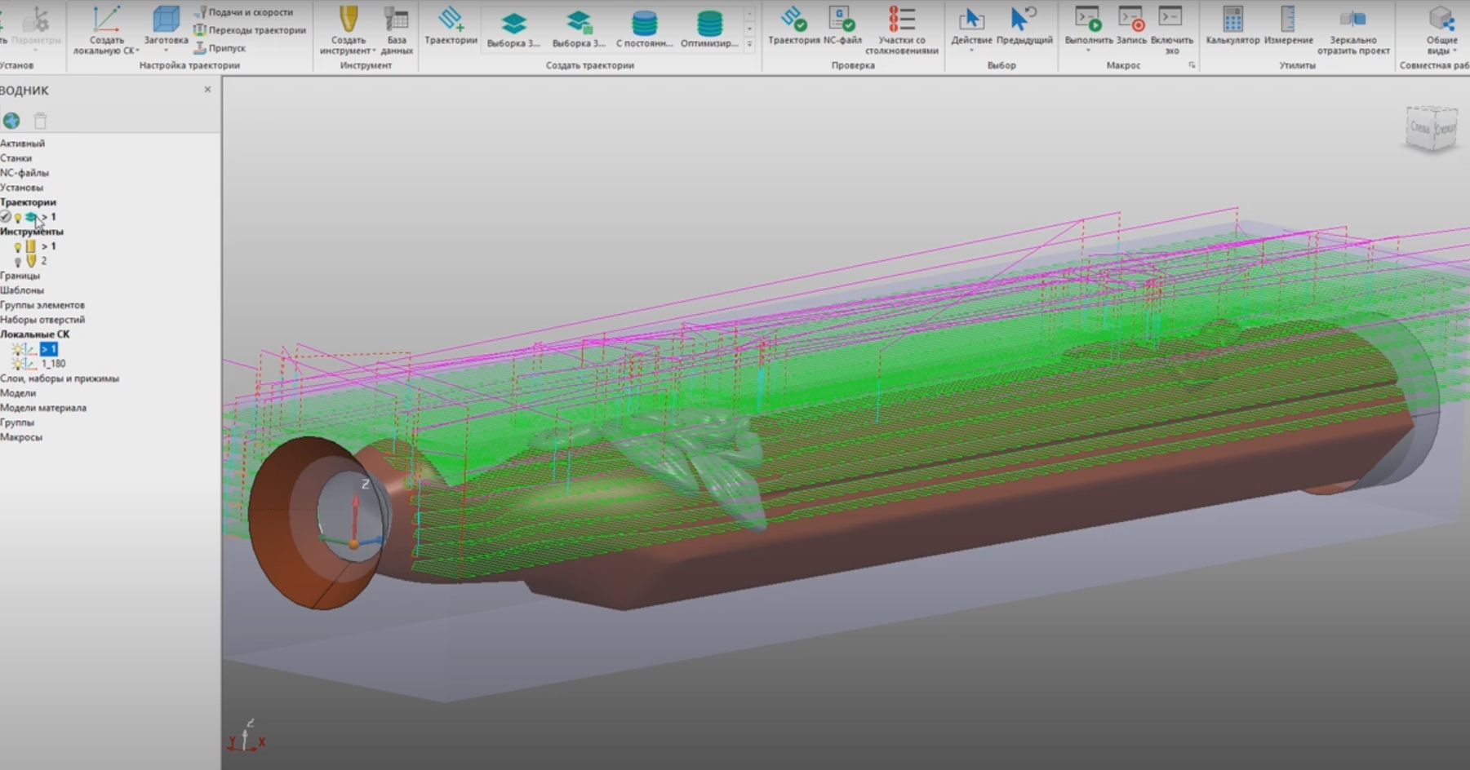Click the globe icon in explorer panel
Viewport: 1470px width, 770px height.
click(x=11, y=121)
